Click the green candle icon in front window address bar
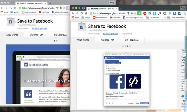Image resolution: width=187 pixels, height=112 pixels. 132,13
